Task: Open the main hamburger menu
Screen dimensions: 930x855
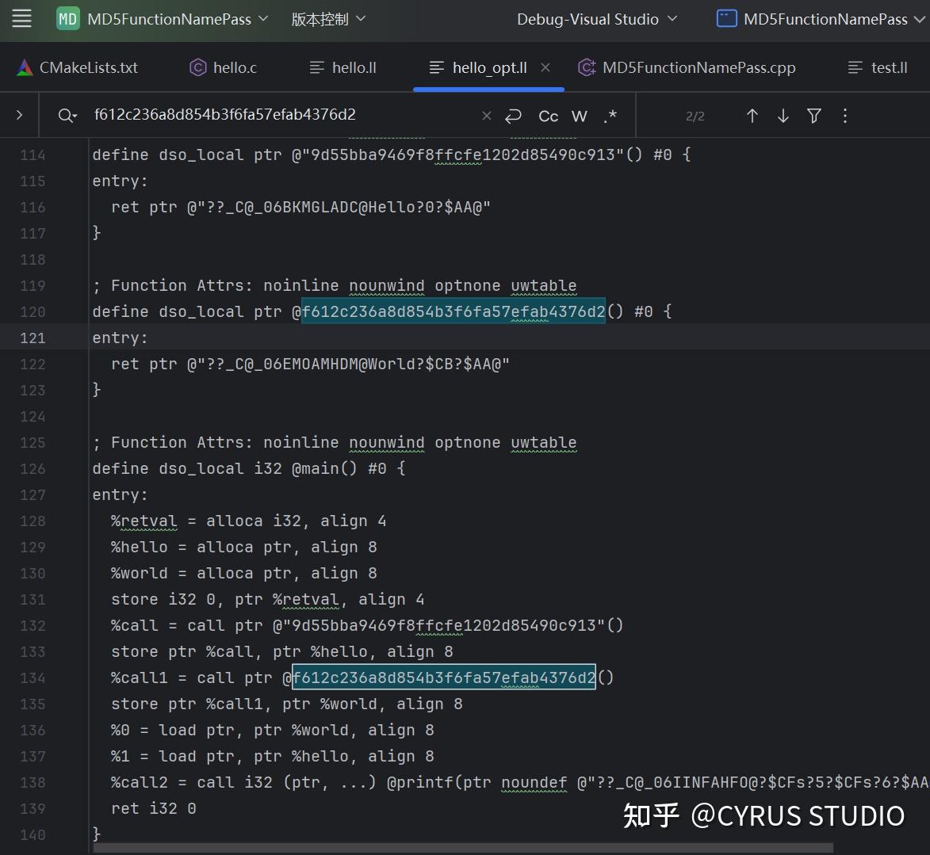Action: click(x=21, y=19)
